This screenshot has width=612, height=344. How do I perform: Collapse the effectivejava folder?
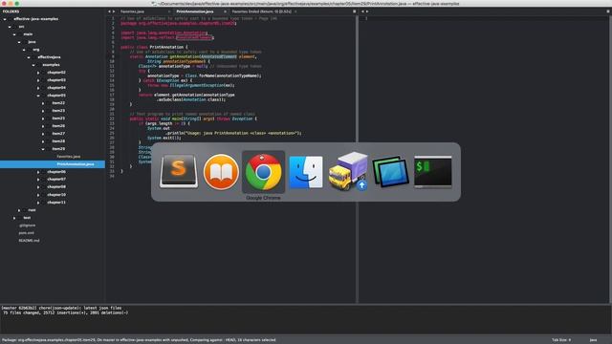29,57
